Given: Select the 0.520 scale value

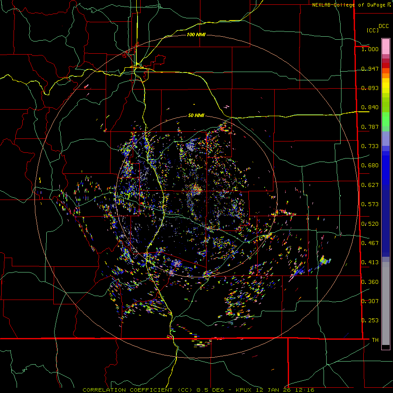Looking at the screenshot, I should tap(370, 224).
